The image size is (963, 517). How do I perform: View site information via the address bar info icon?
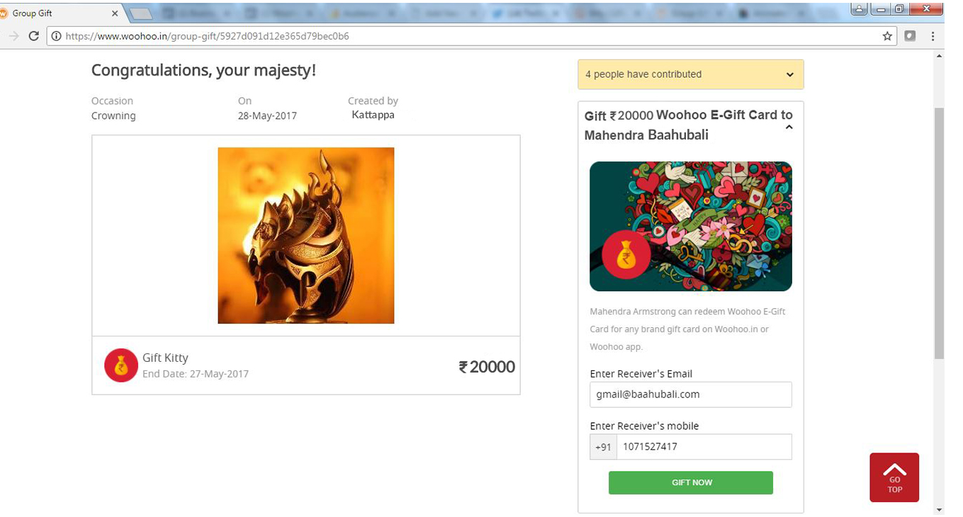pos(57,36)
